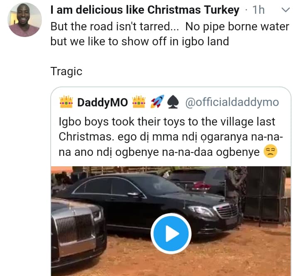Open the quoted tweet text about Igbo boys
Viewport: 299px width, 276px height.
click(166, 137)
